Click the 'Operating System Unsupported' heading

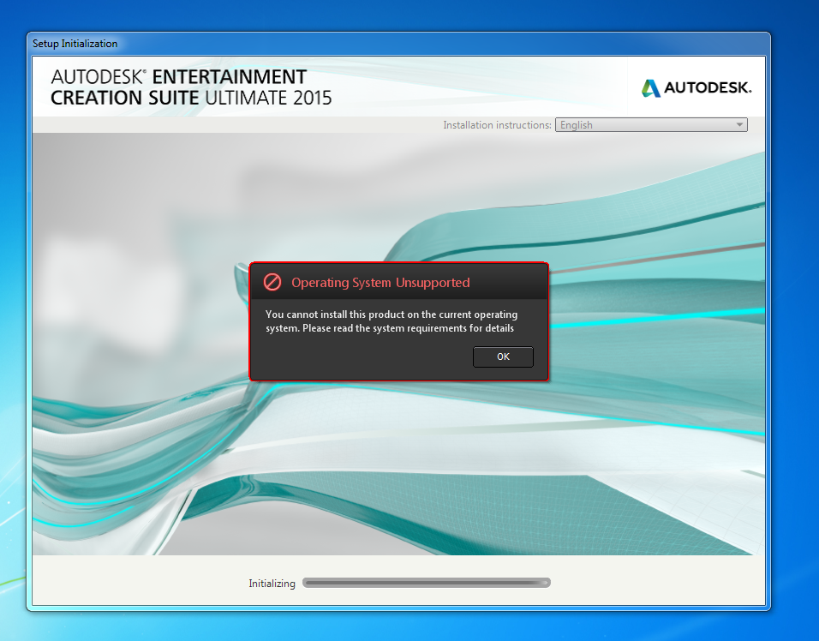click(x=380, y=283)
